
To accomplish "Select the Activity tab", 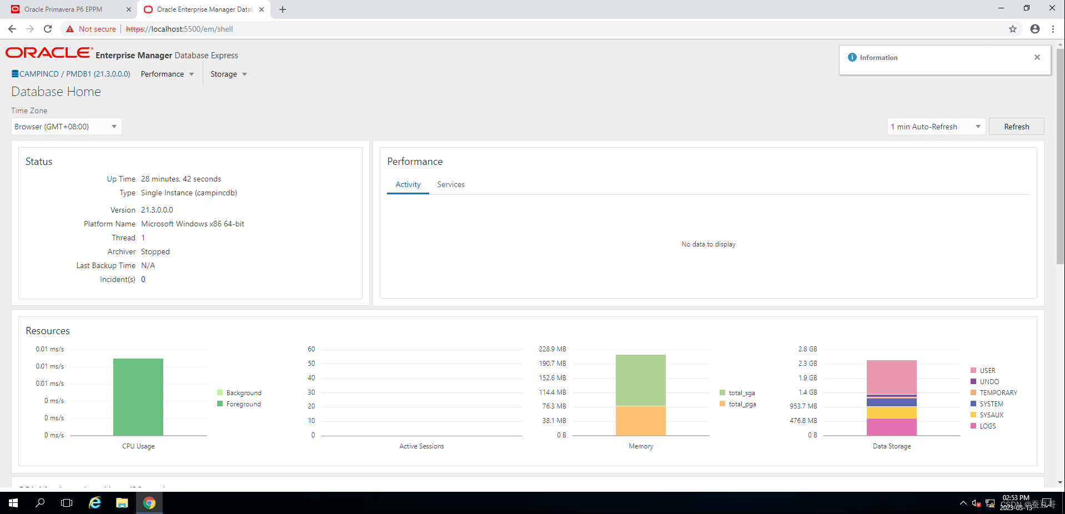I will click(408, 184).
